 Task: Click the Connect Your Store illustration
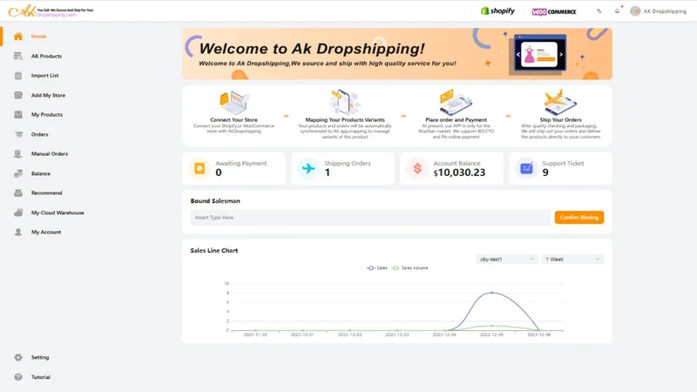233,102
